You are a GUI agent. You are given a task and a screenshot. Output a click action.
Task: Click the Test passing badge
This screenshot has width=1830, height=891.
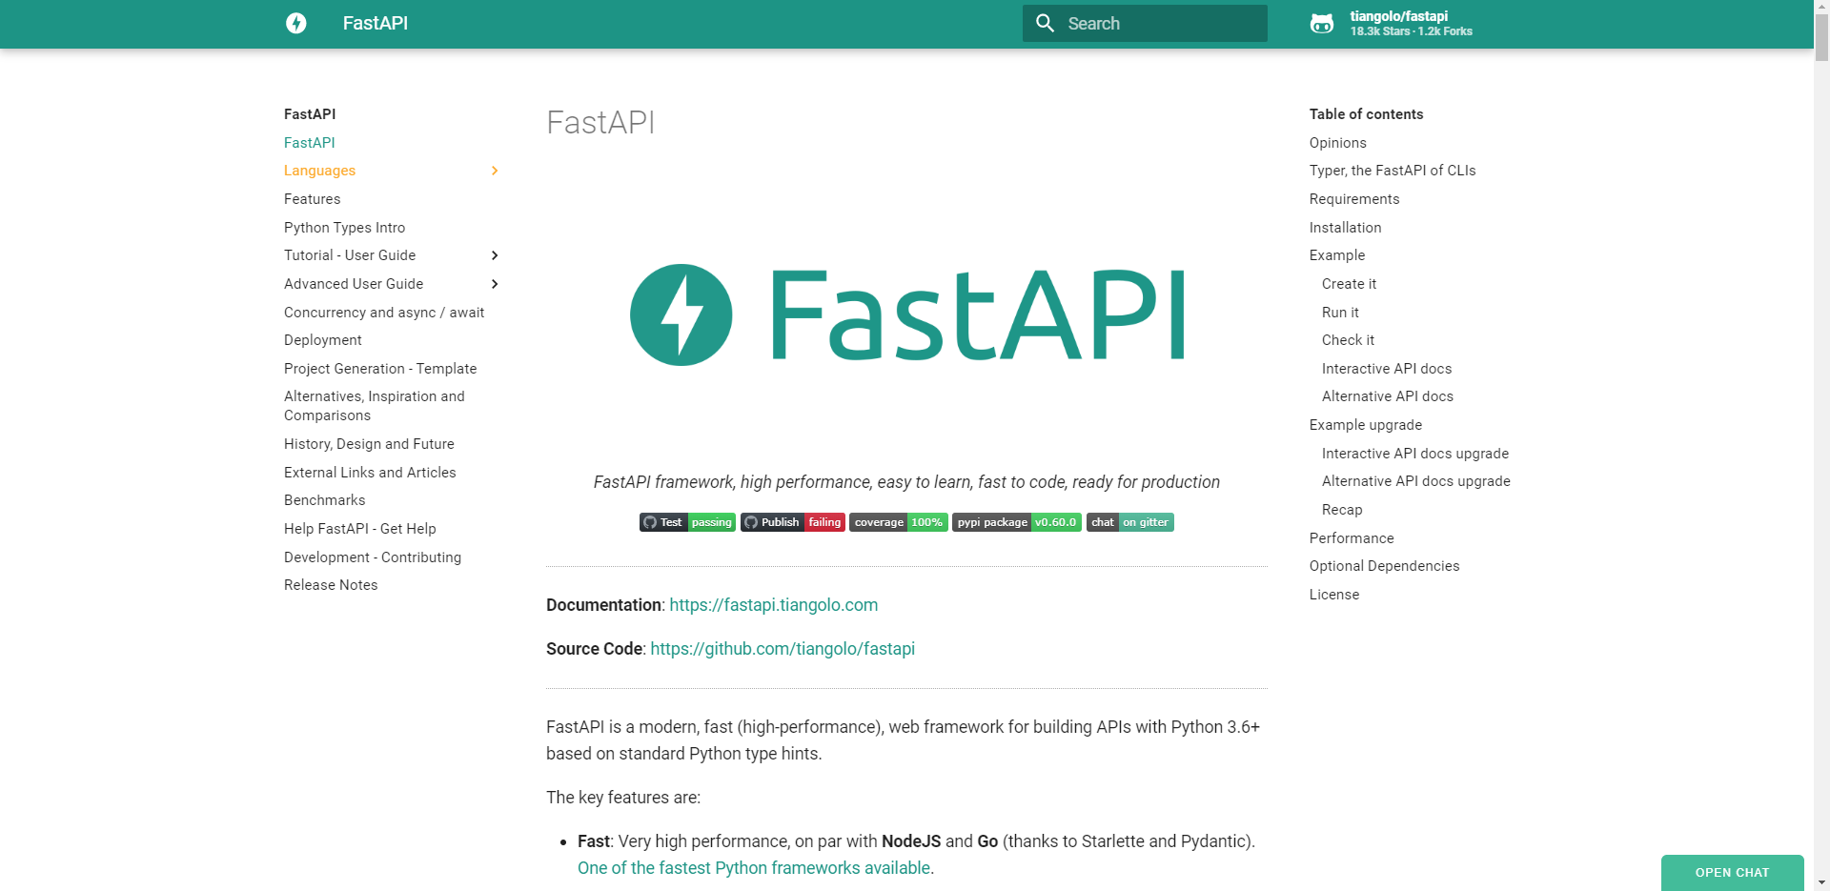(687, 522)
